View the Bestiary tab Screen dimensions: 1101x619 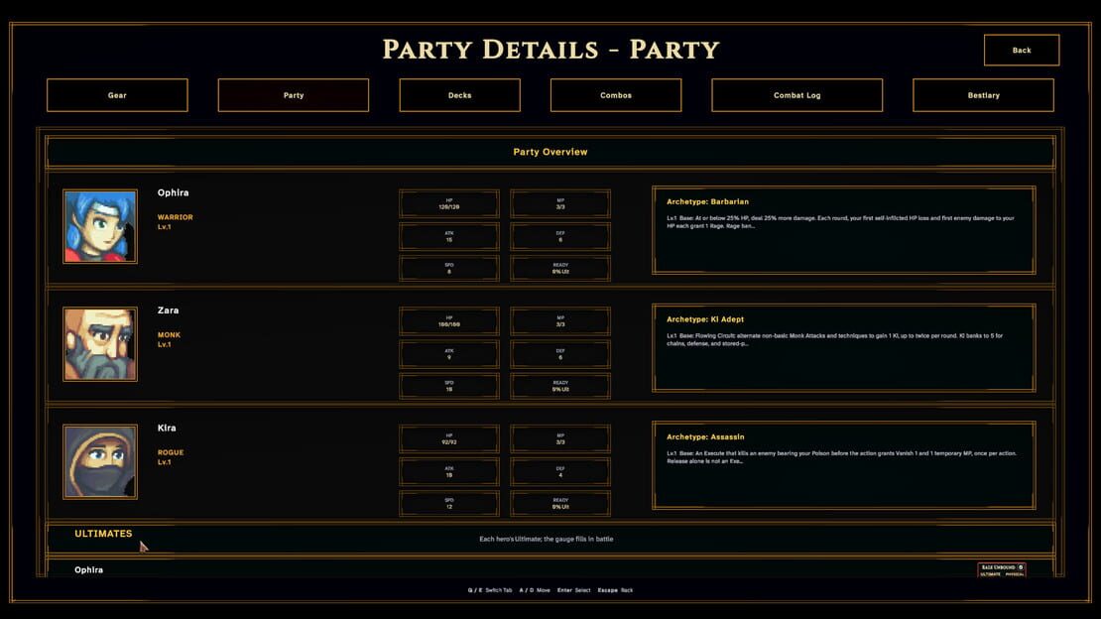983,95
